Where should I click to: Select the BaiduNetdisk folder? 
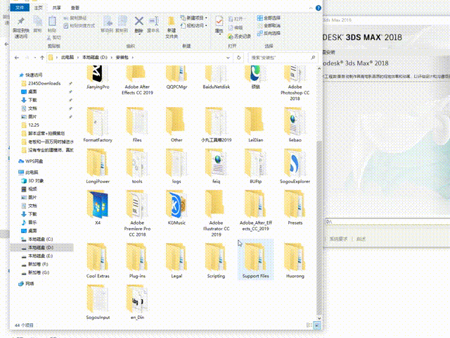tap(216, 77)
